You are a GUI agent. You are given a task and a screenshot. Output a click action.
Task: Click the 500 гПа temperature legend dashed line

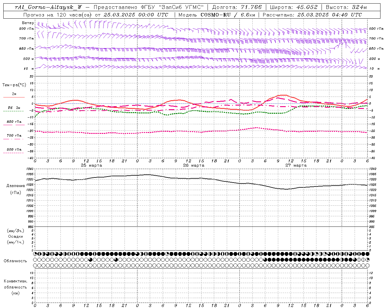tap(13, 153)
